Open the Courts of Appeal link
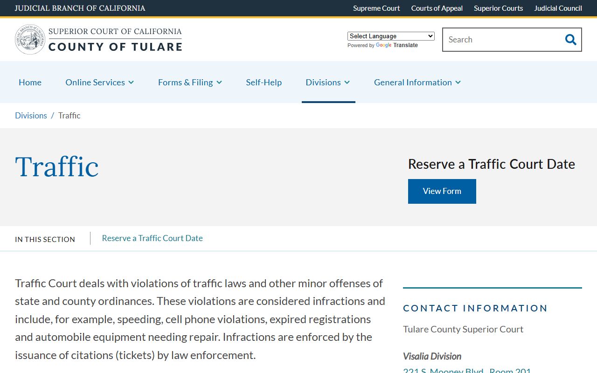Image resolution: width=597 pixels, height=373 pixels. [437, 8]
